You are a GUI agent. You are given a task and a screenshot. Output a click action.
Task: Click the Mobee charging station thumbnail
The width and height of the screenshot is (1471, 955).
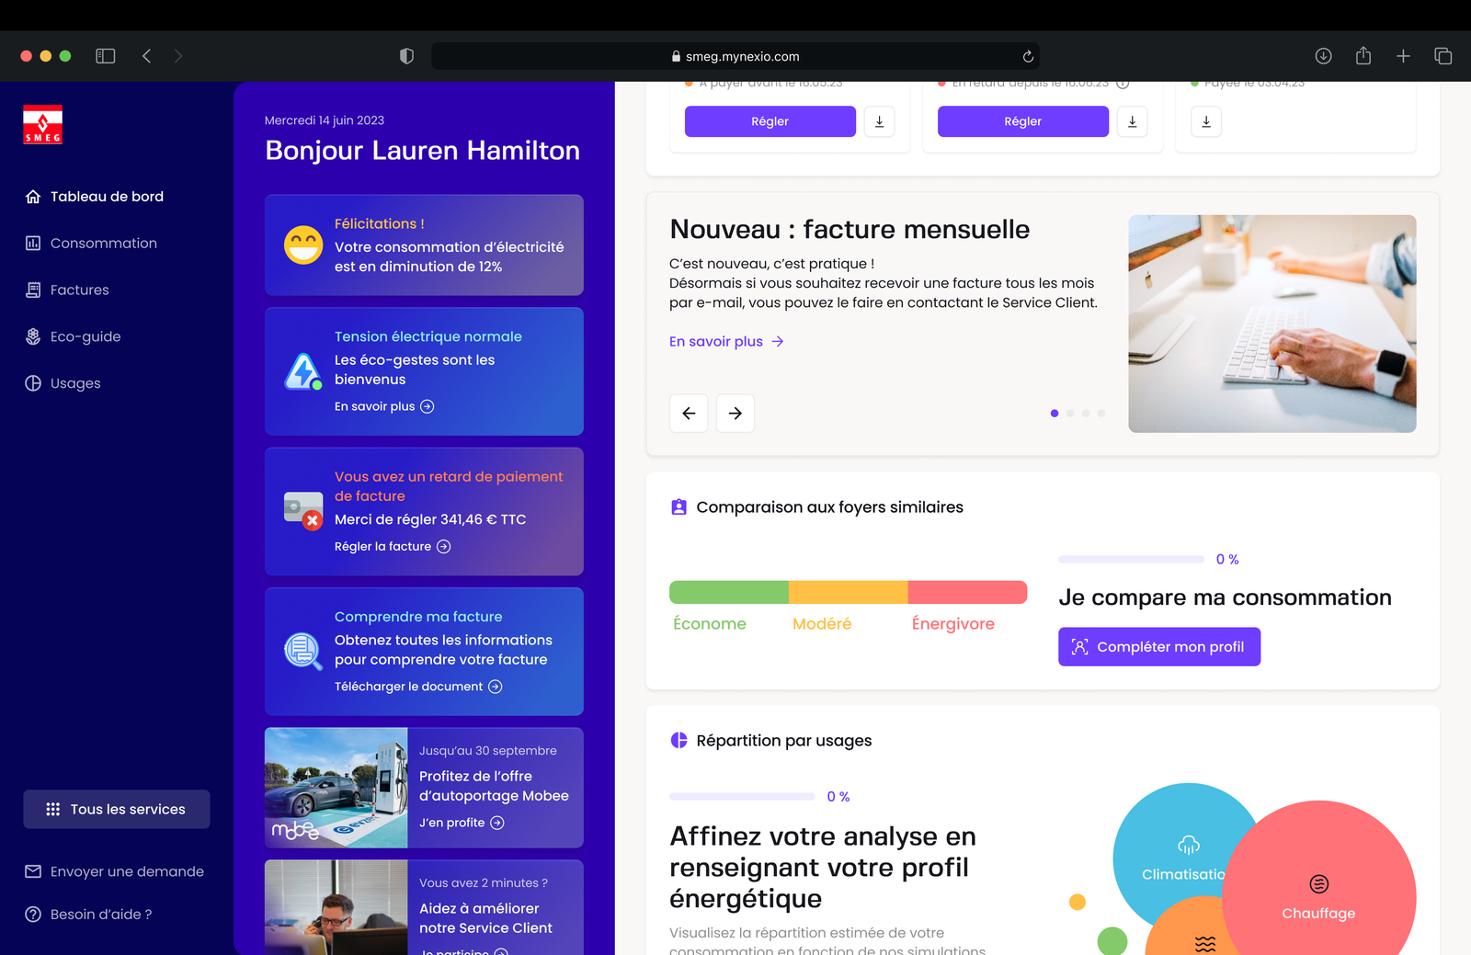tap(336, 788)
